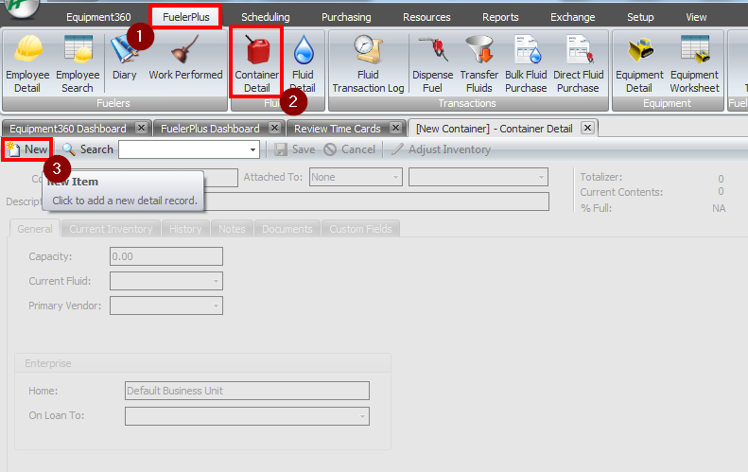Image resolution: width=748 pixels, height=472 pixels.
Task: Open the Scheduling ribbon tab
Action: pyautogui.click(x=265, y=17)
